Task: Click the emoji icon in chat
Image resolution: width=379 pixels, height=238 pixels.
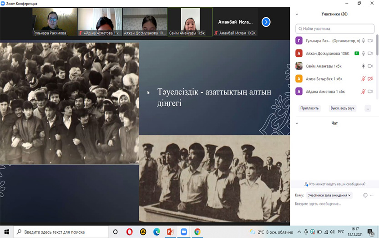Action: click(365, 195)
